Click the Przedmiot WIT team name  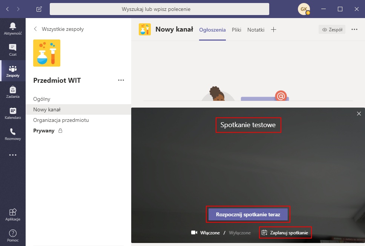click(57, 80)
